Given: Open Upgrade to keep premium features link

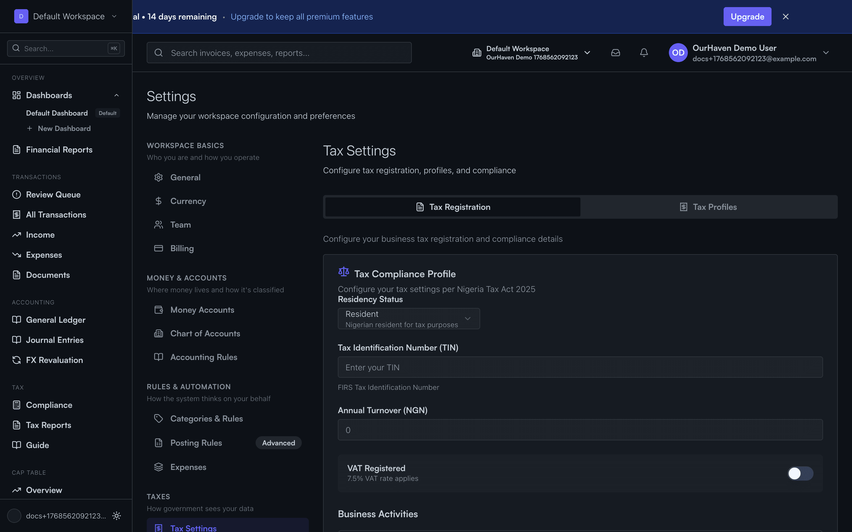Looking at the screenshot, I should click(x=301, y=16).
